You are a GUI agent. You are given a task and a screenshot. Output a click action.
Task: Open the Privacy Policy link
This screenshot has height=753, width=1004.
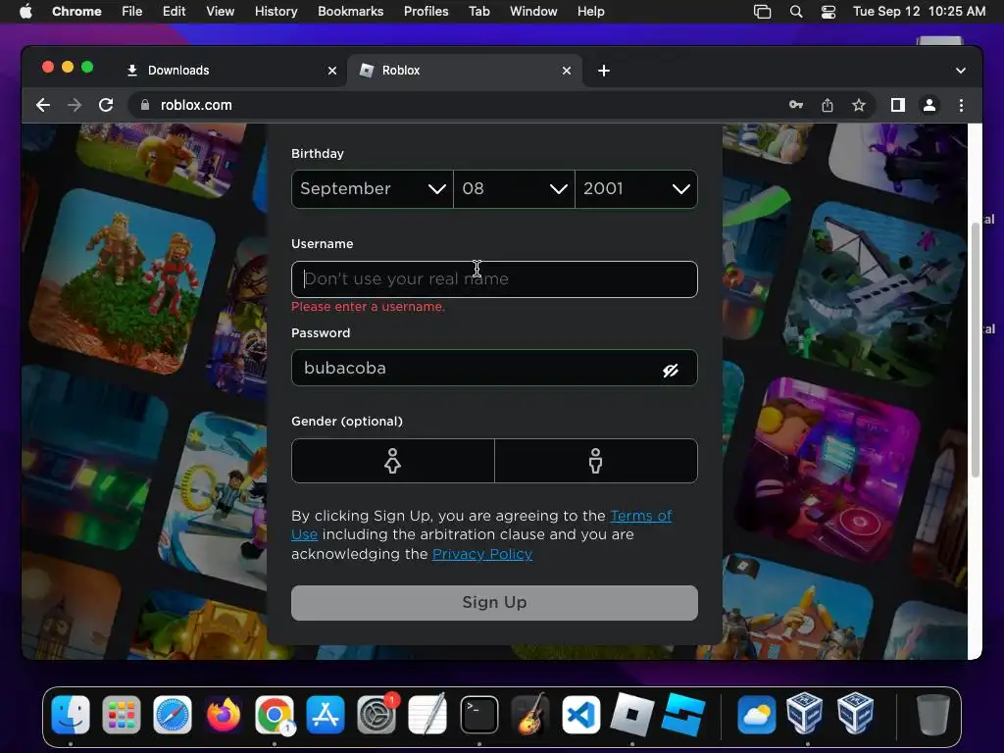click(482, 555)
